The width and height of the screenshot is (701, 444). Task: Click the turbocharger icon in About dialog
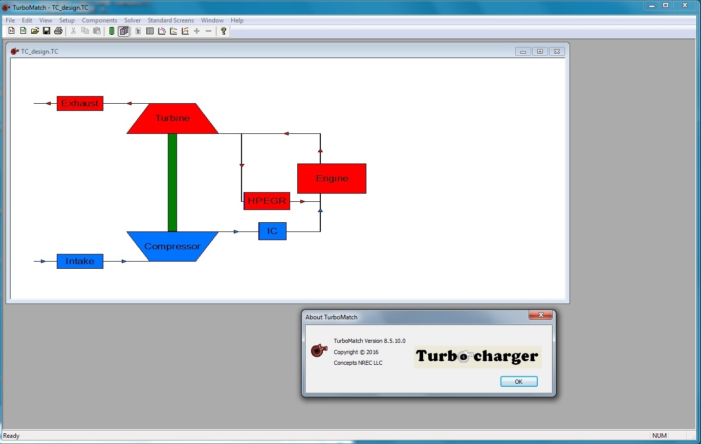click(319, 350)
